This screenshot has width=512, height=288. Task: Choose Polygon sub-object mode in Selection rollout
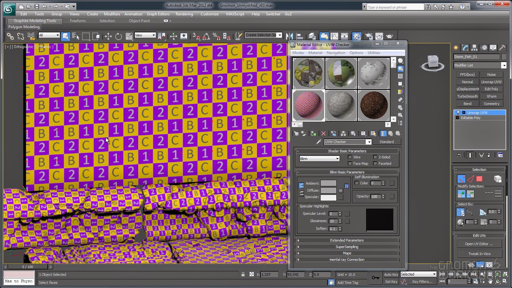click(479, 179)
